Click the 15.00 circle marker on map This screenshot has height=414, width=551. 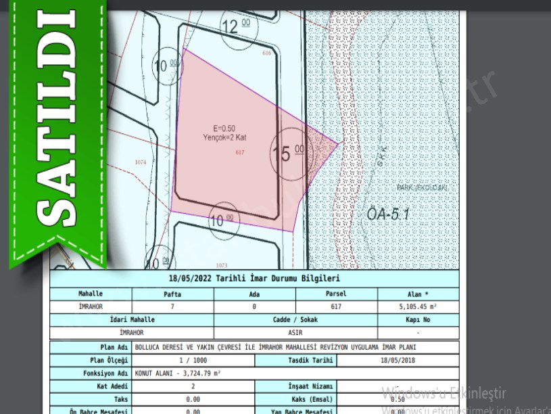coord(291,153)
